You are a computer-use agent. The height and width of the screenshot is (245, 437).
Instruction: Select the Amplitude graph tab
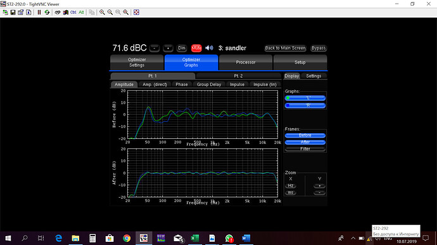[x=124, y=85]
